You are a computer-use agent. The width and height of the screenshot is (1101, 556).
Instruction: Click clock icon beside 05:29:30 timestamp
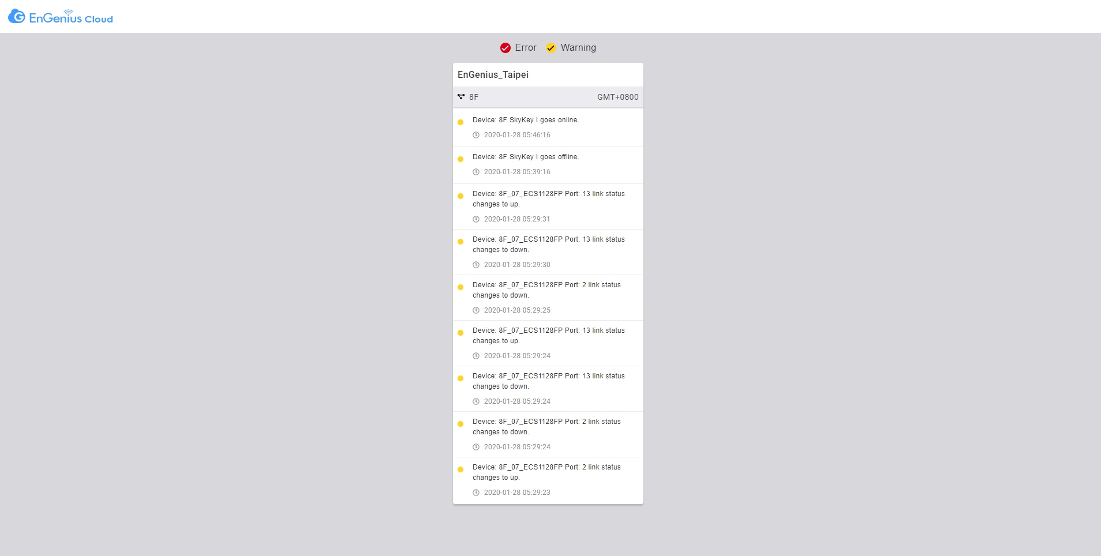click(476, 265)
